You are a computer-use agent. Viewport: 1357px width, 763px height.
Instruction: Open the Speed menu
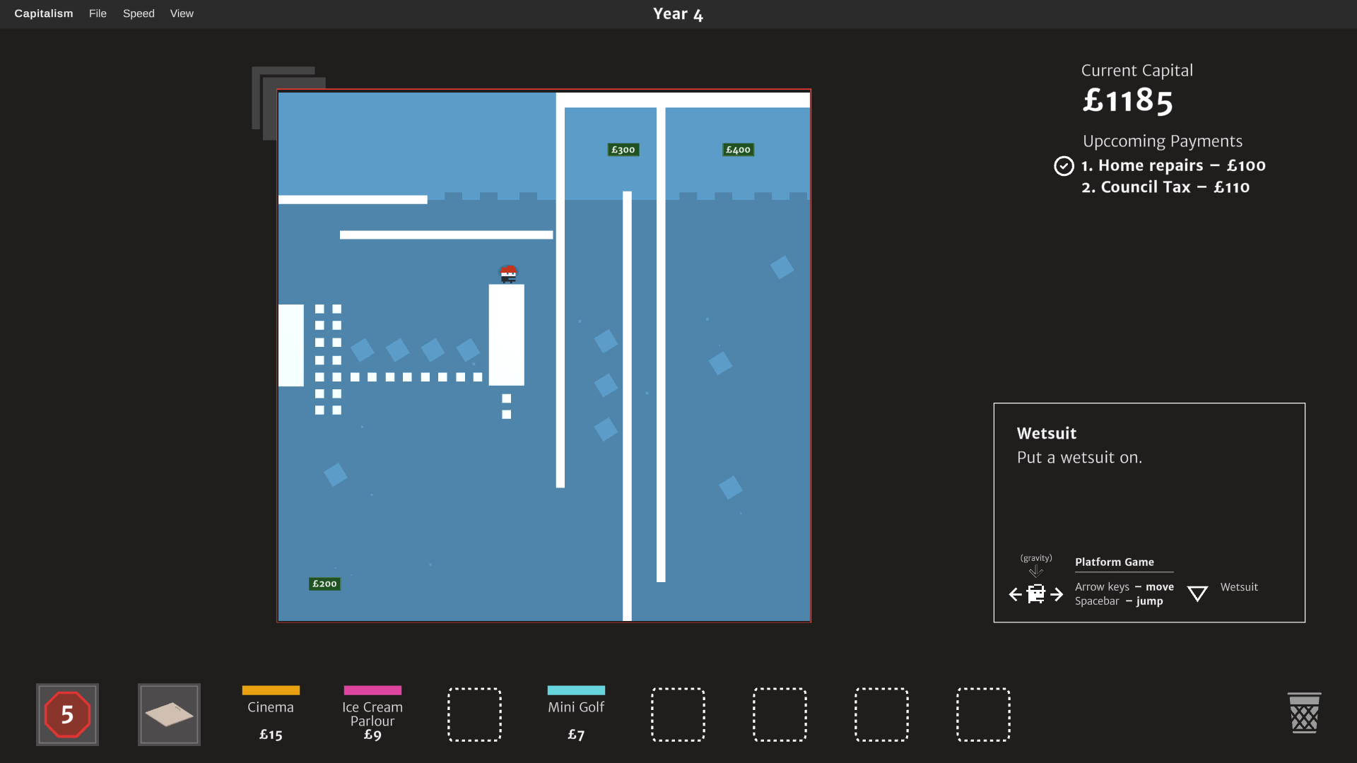point(139,13)
